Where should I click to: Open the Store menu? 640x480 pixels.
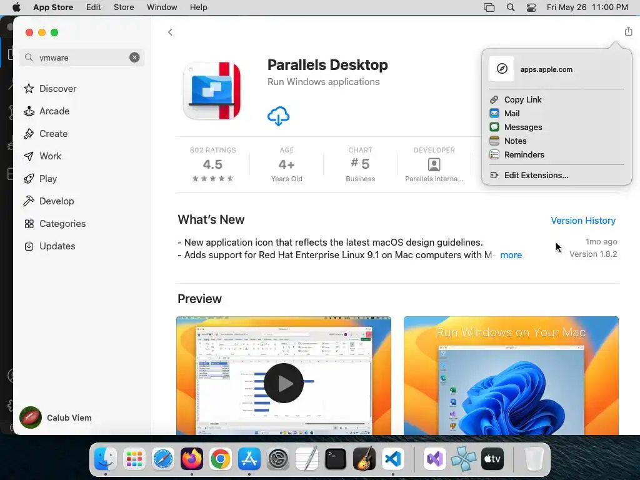124,7
